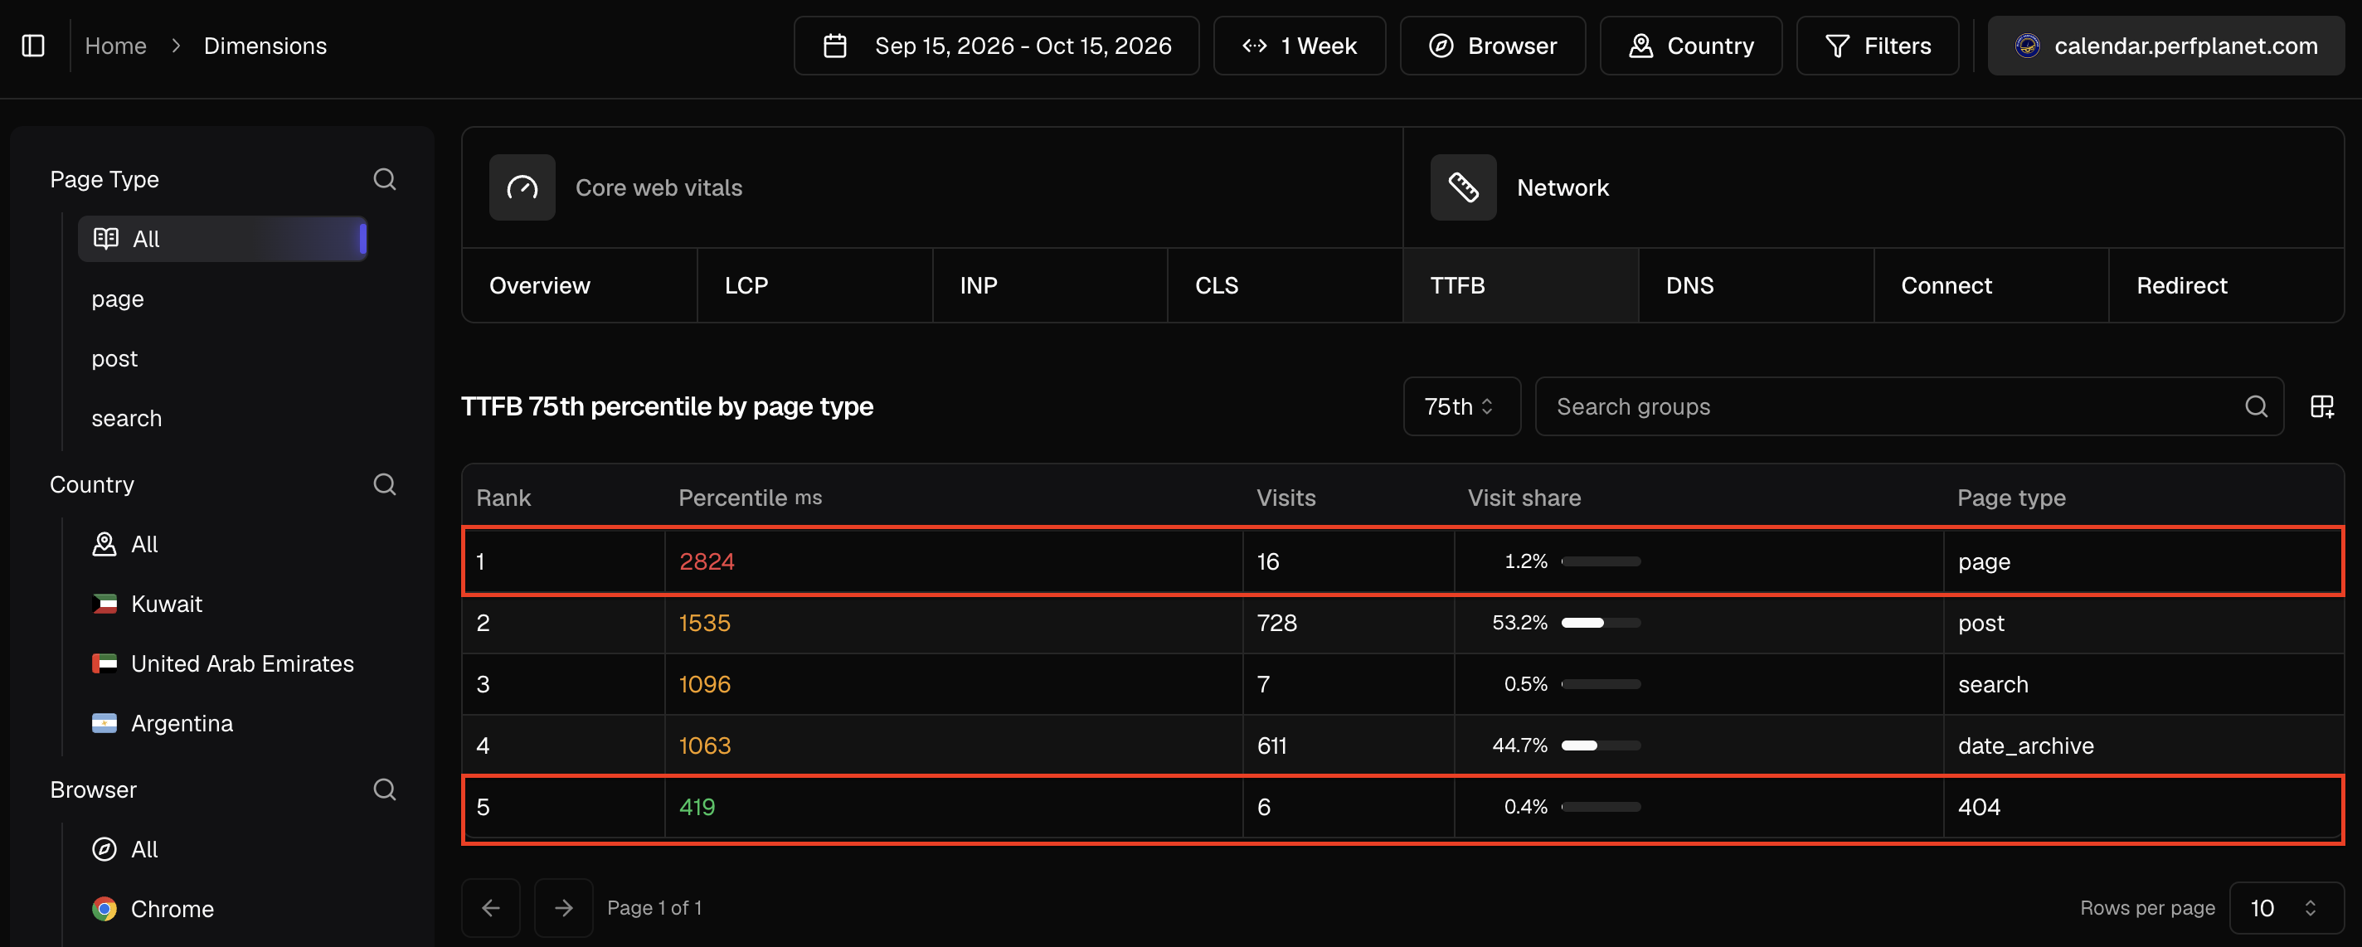The height and width of the screenshot is (947, 2362).
Task: Click the Search groups input field
Action: 1909,406
